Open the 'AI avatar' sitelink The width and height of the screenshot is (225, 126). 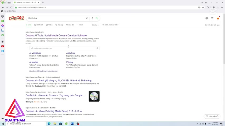(x=33, y=62)
